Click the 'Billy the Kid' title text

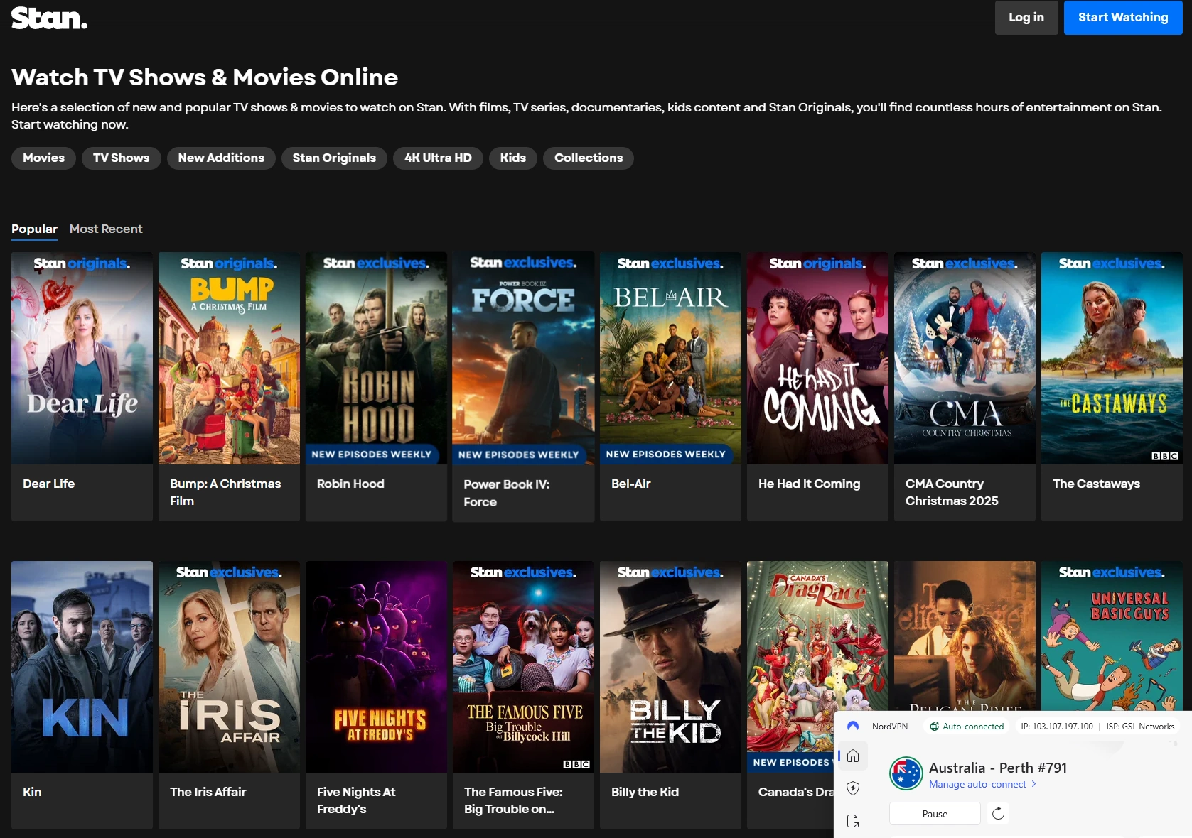pyautogui.click(x=645, y=792)
